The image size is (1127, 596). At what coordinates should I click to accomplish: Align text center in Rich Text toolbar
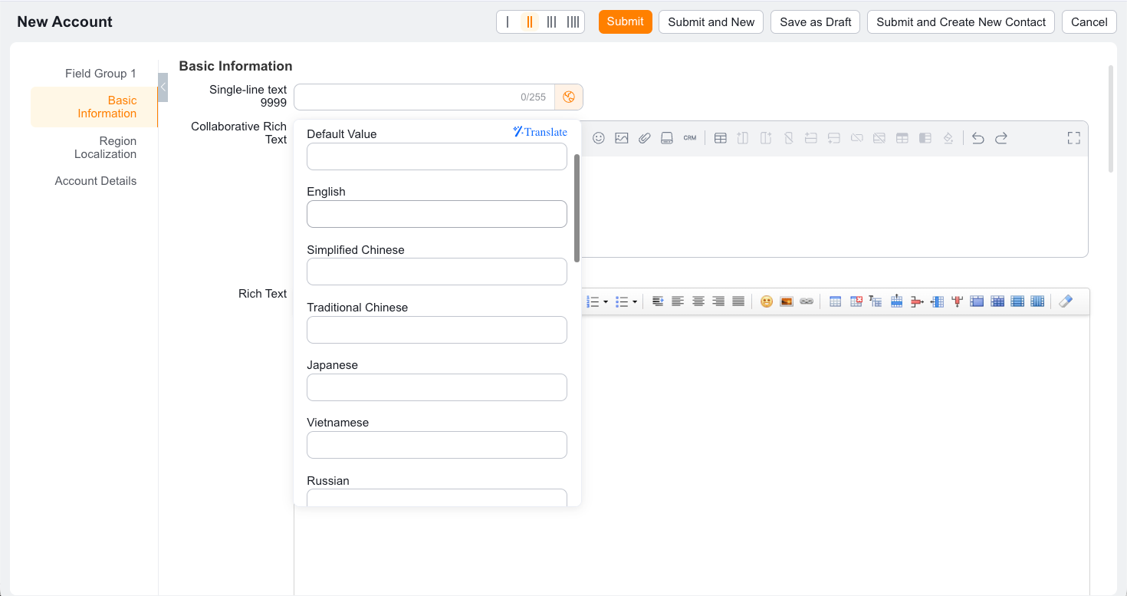pos(698,301)
